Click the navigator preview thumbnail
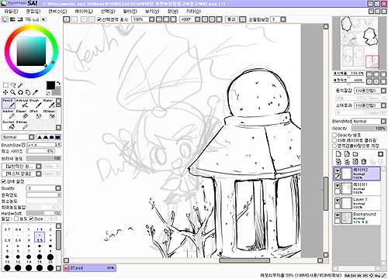Image resolution: width=388 pixels, height=279 pixels. pyautogui.click(x=359, y=43)
